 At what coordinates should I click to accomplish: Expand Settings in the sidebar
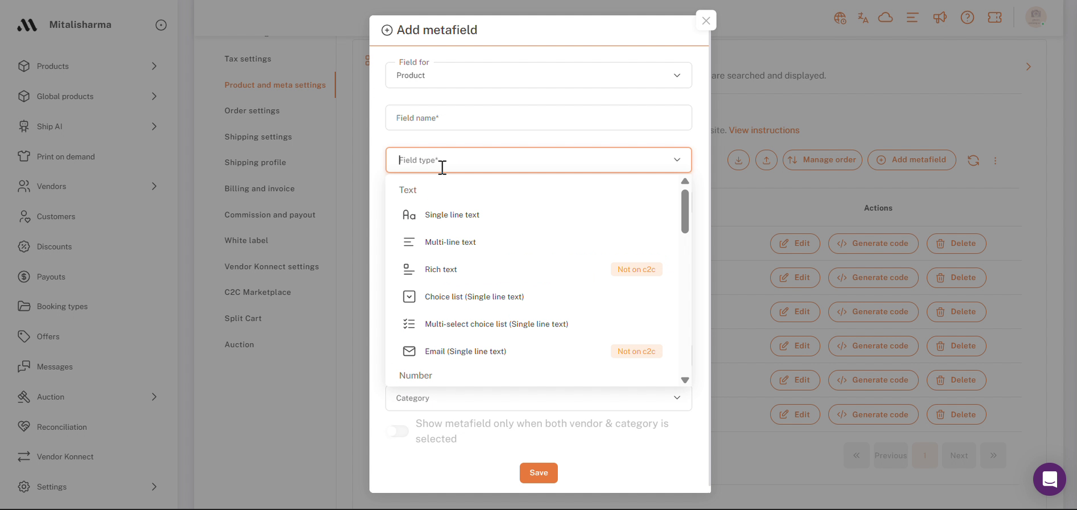click(154, 487)
